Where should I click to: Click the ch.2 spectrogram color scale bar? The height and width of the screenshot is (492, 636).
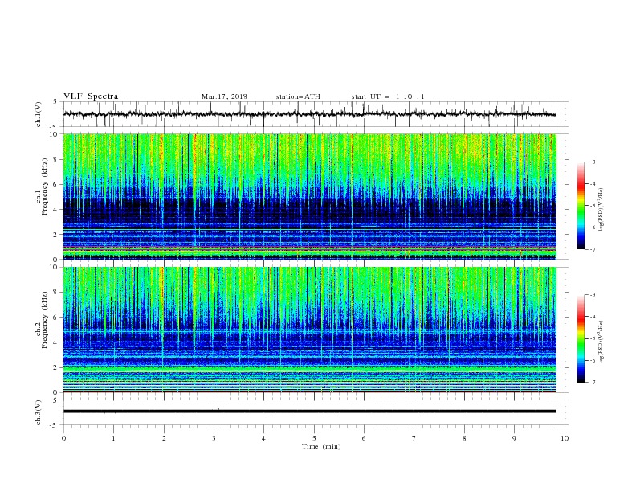click(581, 338)
